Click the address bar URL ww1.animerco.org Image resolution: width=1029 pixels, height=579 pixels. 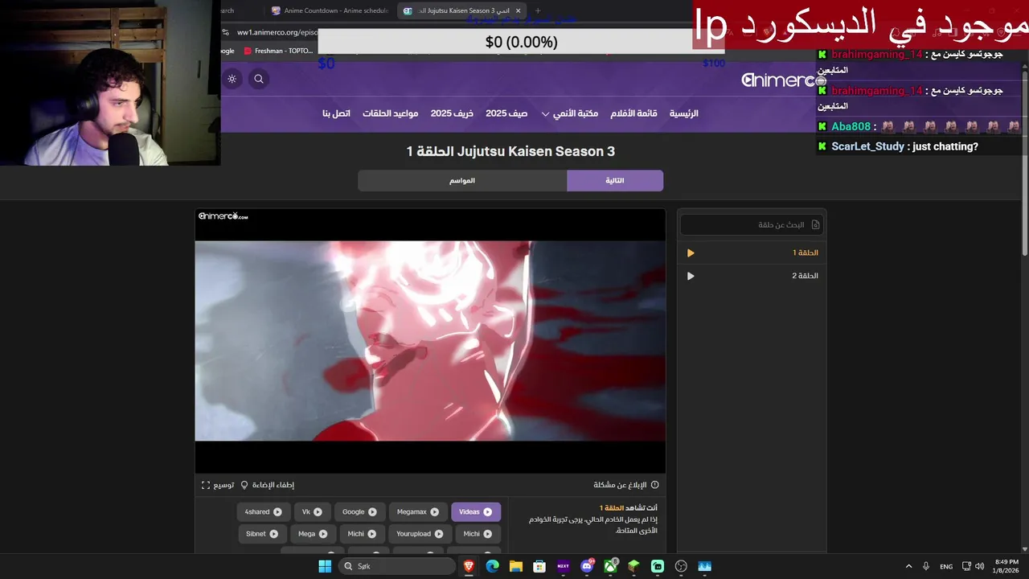click(278, 32)
